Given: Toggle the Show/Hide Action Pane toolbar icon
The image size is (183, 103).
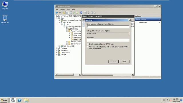Looking at the screenshot, I should (85, 13).
